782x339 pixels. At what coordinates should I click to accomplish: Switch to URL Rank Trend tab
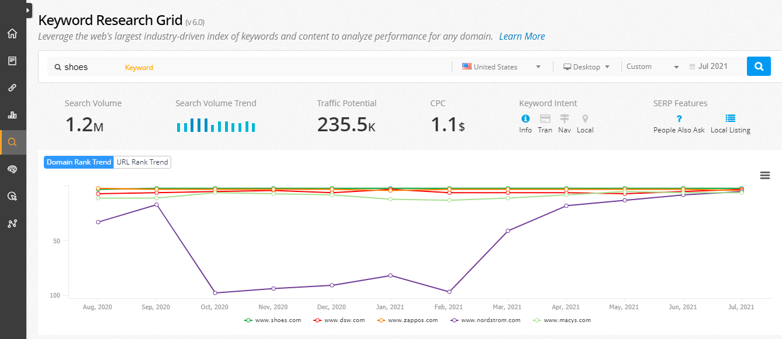pos(142,162)
